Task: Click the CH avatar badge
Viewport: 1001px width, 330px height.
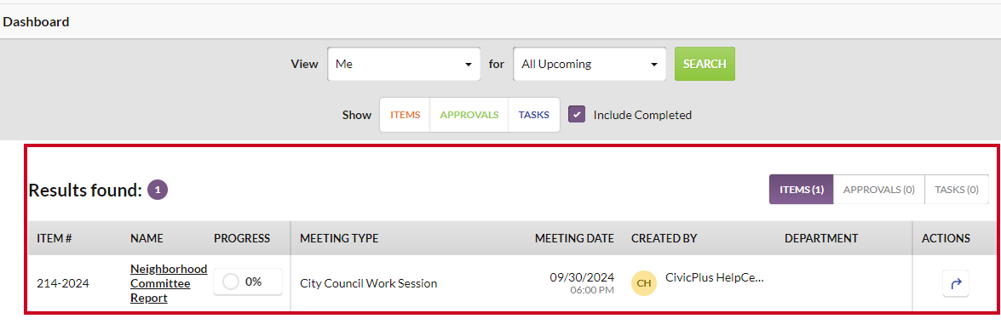Action: click(643, 283)
